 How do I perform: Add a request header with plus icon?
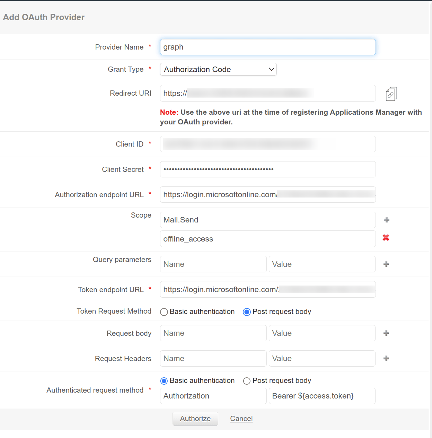click(386, 358)
